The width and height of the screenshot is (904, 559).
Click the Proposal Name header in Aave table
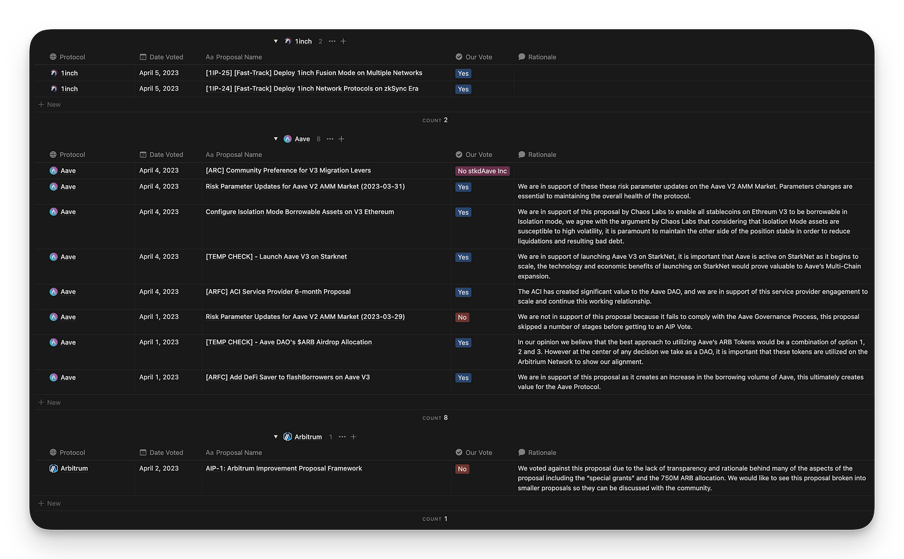coord(234,154)
